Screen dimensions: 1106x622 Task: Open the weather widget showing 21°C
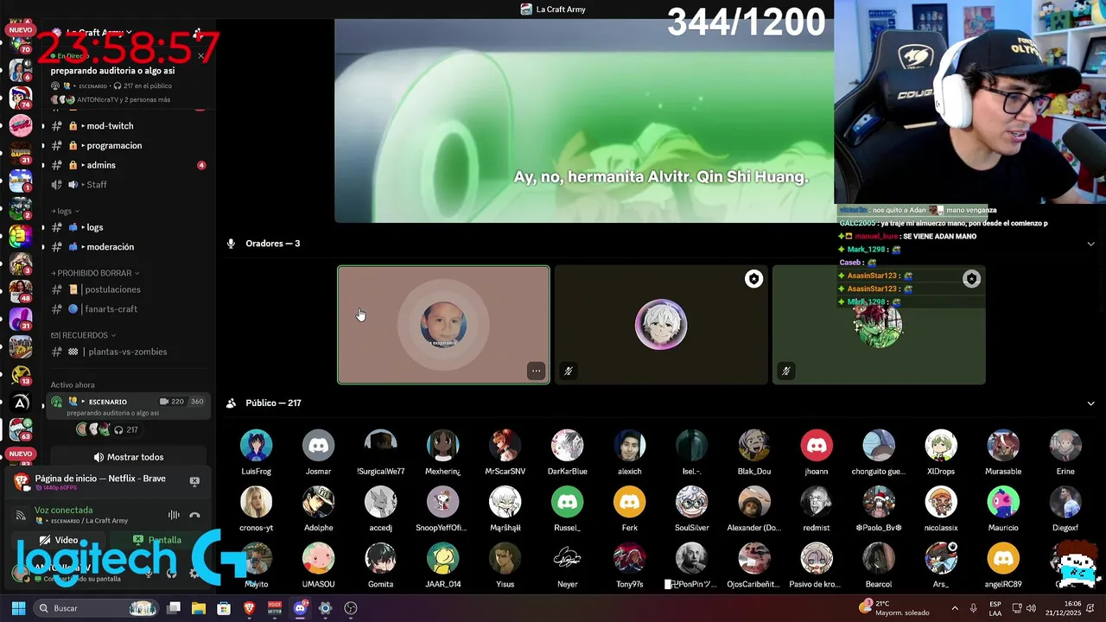[894, 608]
